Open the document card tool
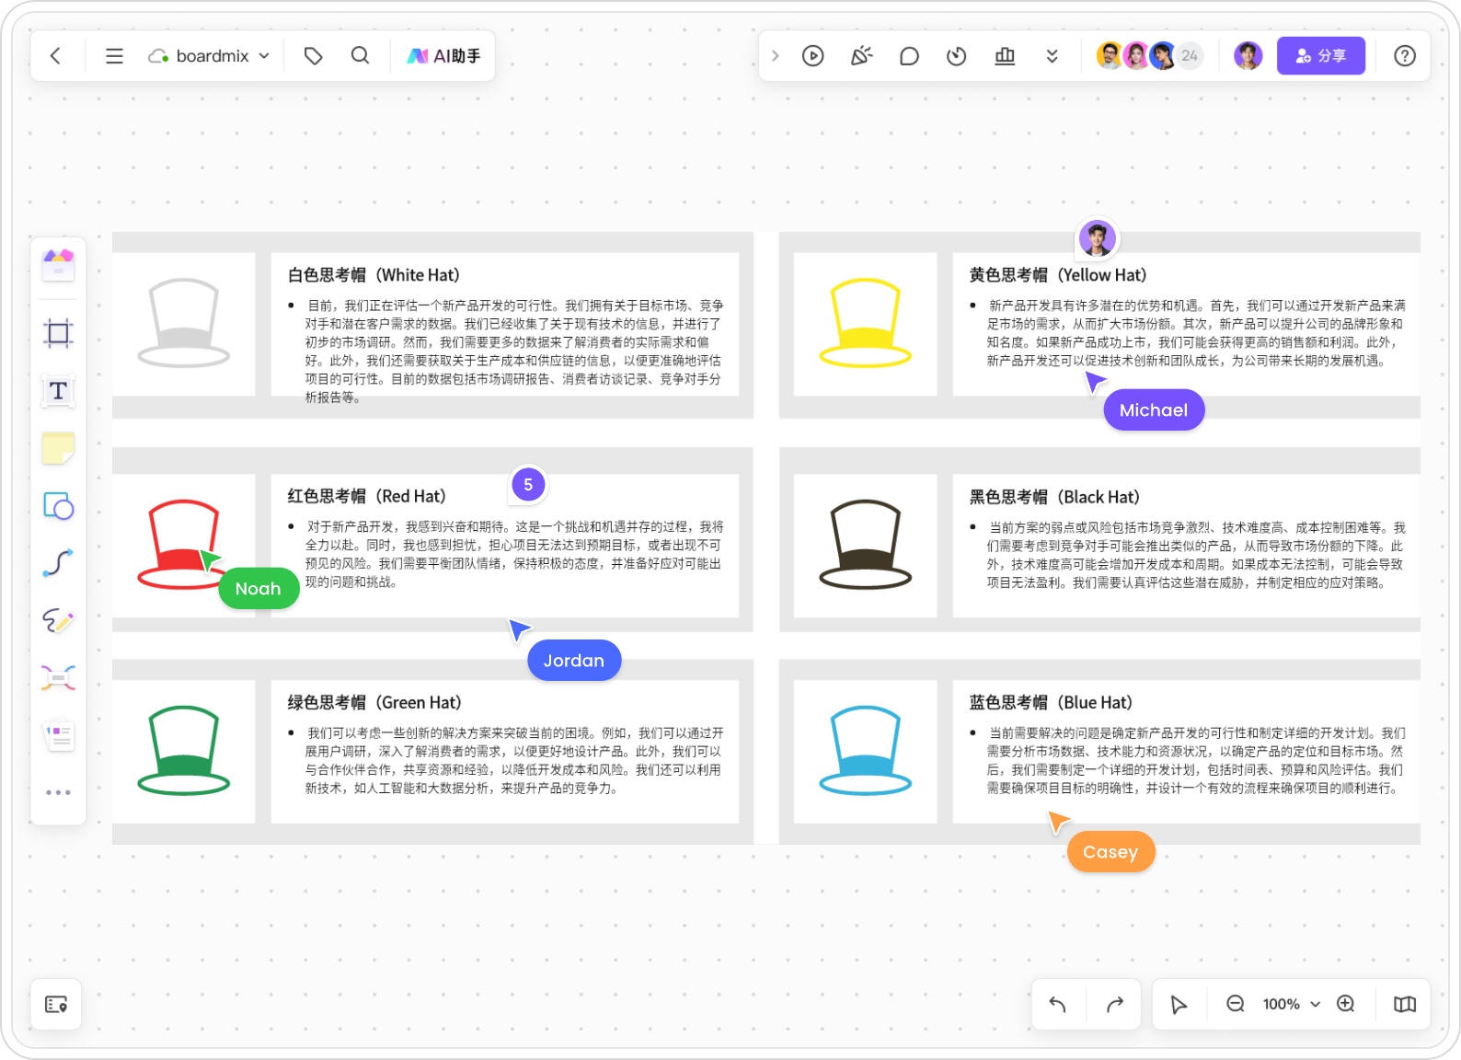 tap(59, 735)
